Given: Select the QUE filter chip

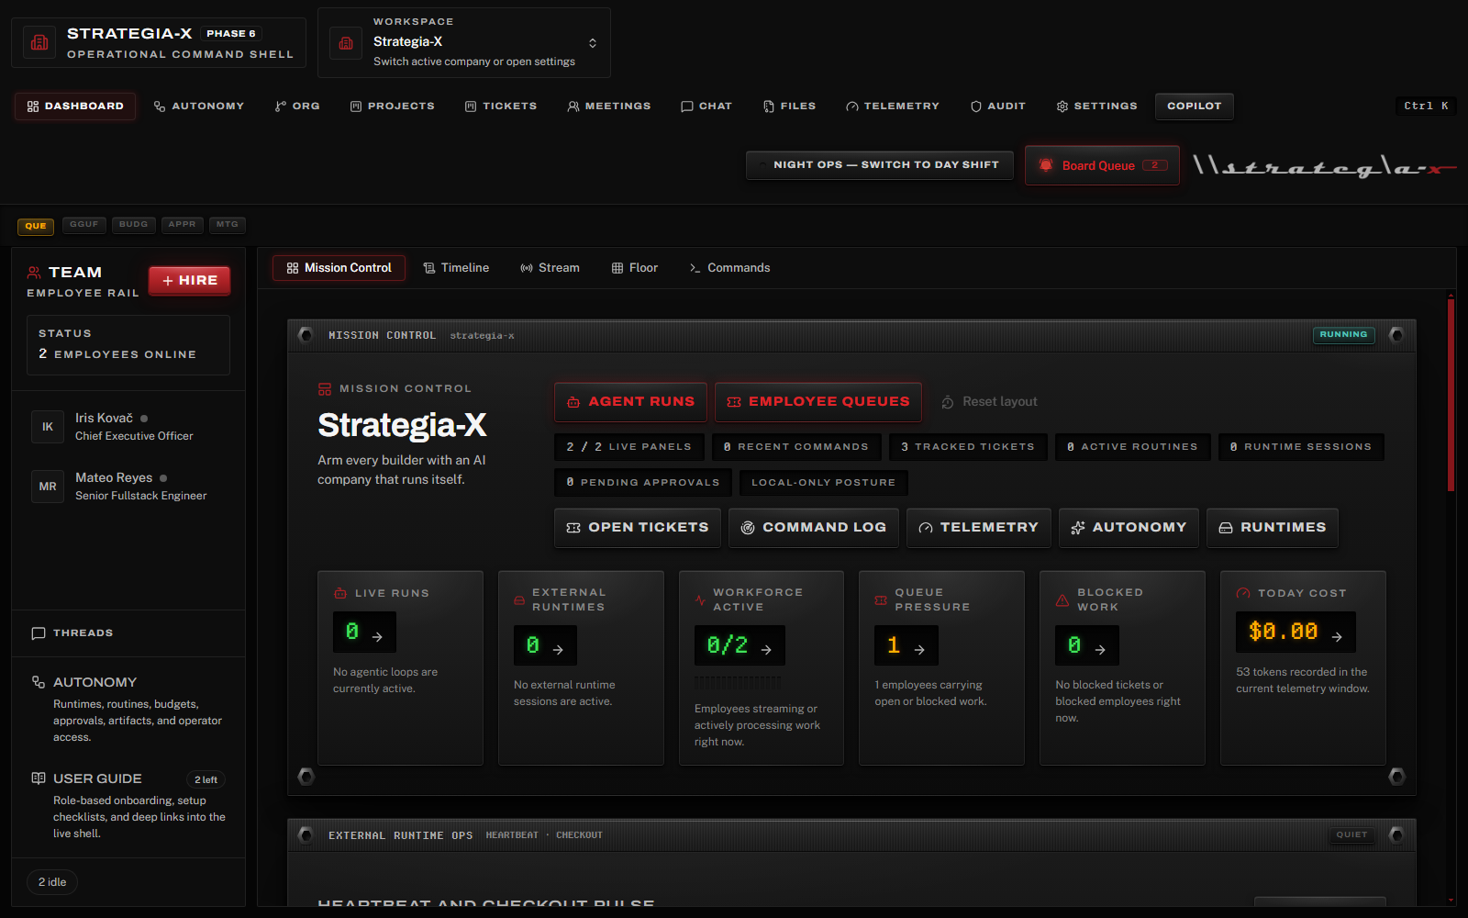Looking at the screenshot, I should [36, 226].
